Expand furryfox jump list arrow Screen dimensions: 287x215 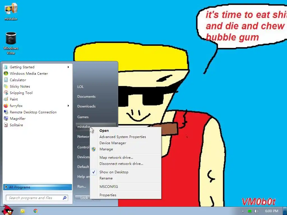[x=68, y=106]
